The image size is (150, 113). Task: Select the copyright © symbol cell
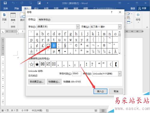pyautogui.click(x=76, y=46)
